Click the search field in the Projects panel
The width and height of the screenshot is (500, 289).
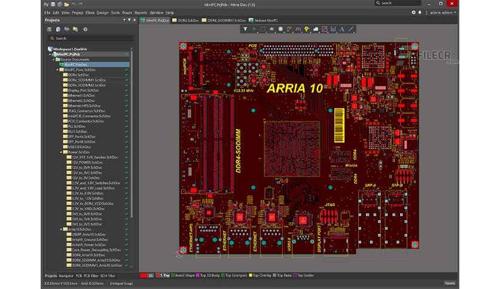coord(90,38)
